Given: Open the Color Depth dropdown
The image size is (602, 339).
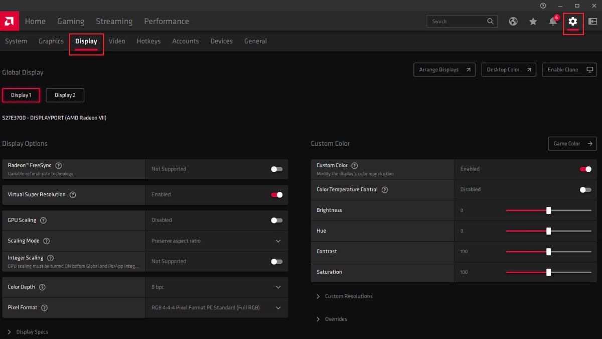Looking at the screenshot, I should pos(217,287).
